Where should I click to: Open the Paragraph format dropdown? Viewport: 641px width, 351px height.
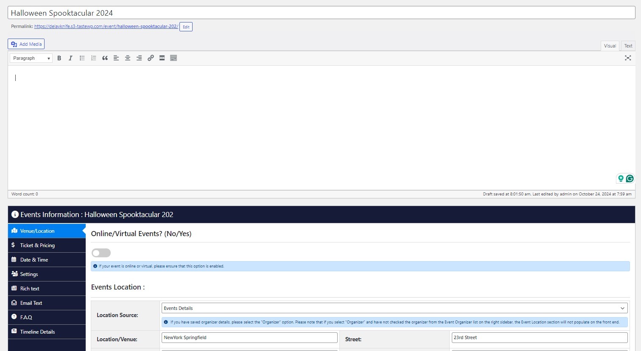pos(31,58)
